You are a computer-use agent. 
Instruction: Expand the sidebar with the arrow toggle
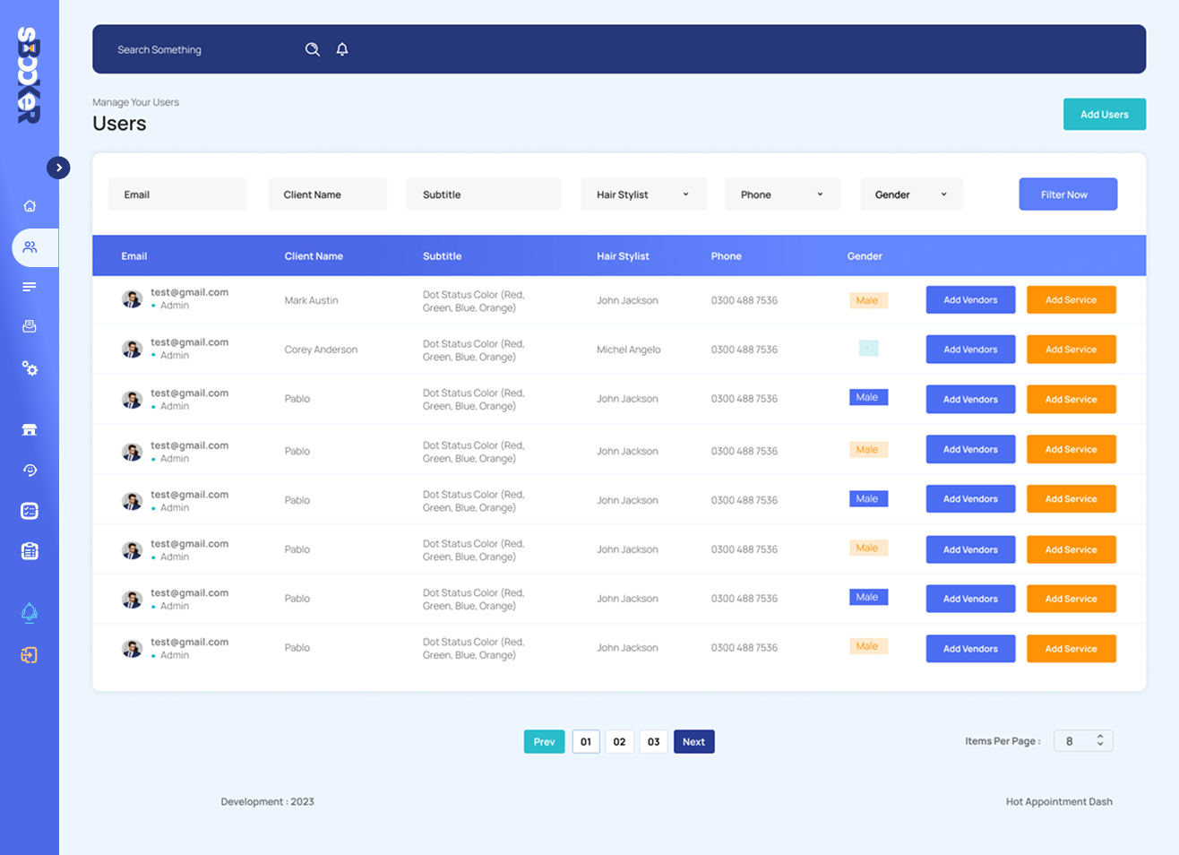[58, 168]
